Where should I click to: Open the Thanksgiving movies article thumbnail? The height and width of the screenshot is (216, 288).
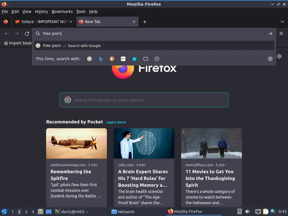[x=211, y=143]
